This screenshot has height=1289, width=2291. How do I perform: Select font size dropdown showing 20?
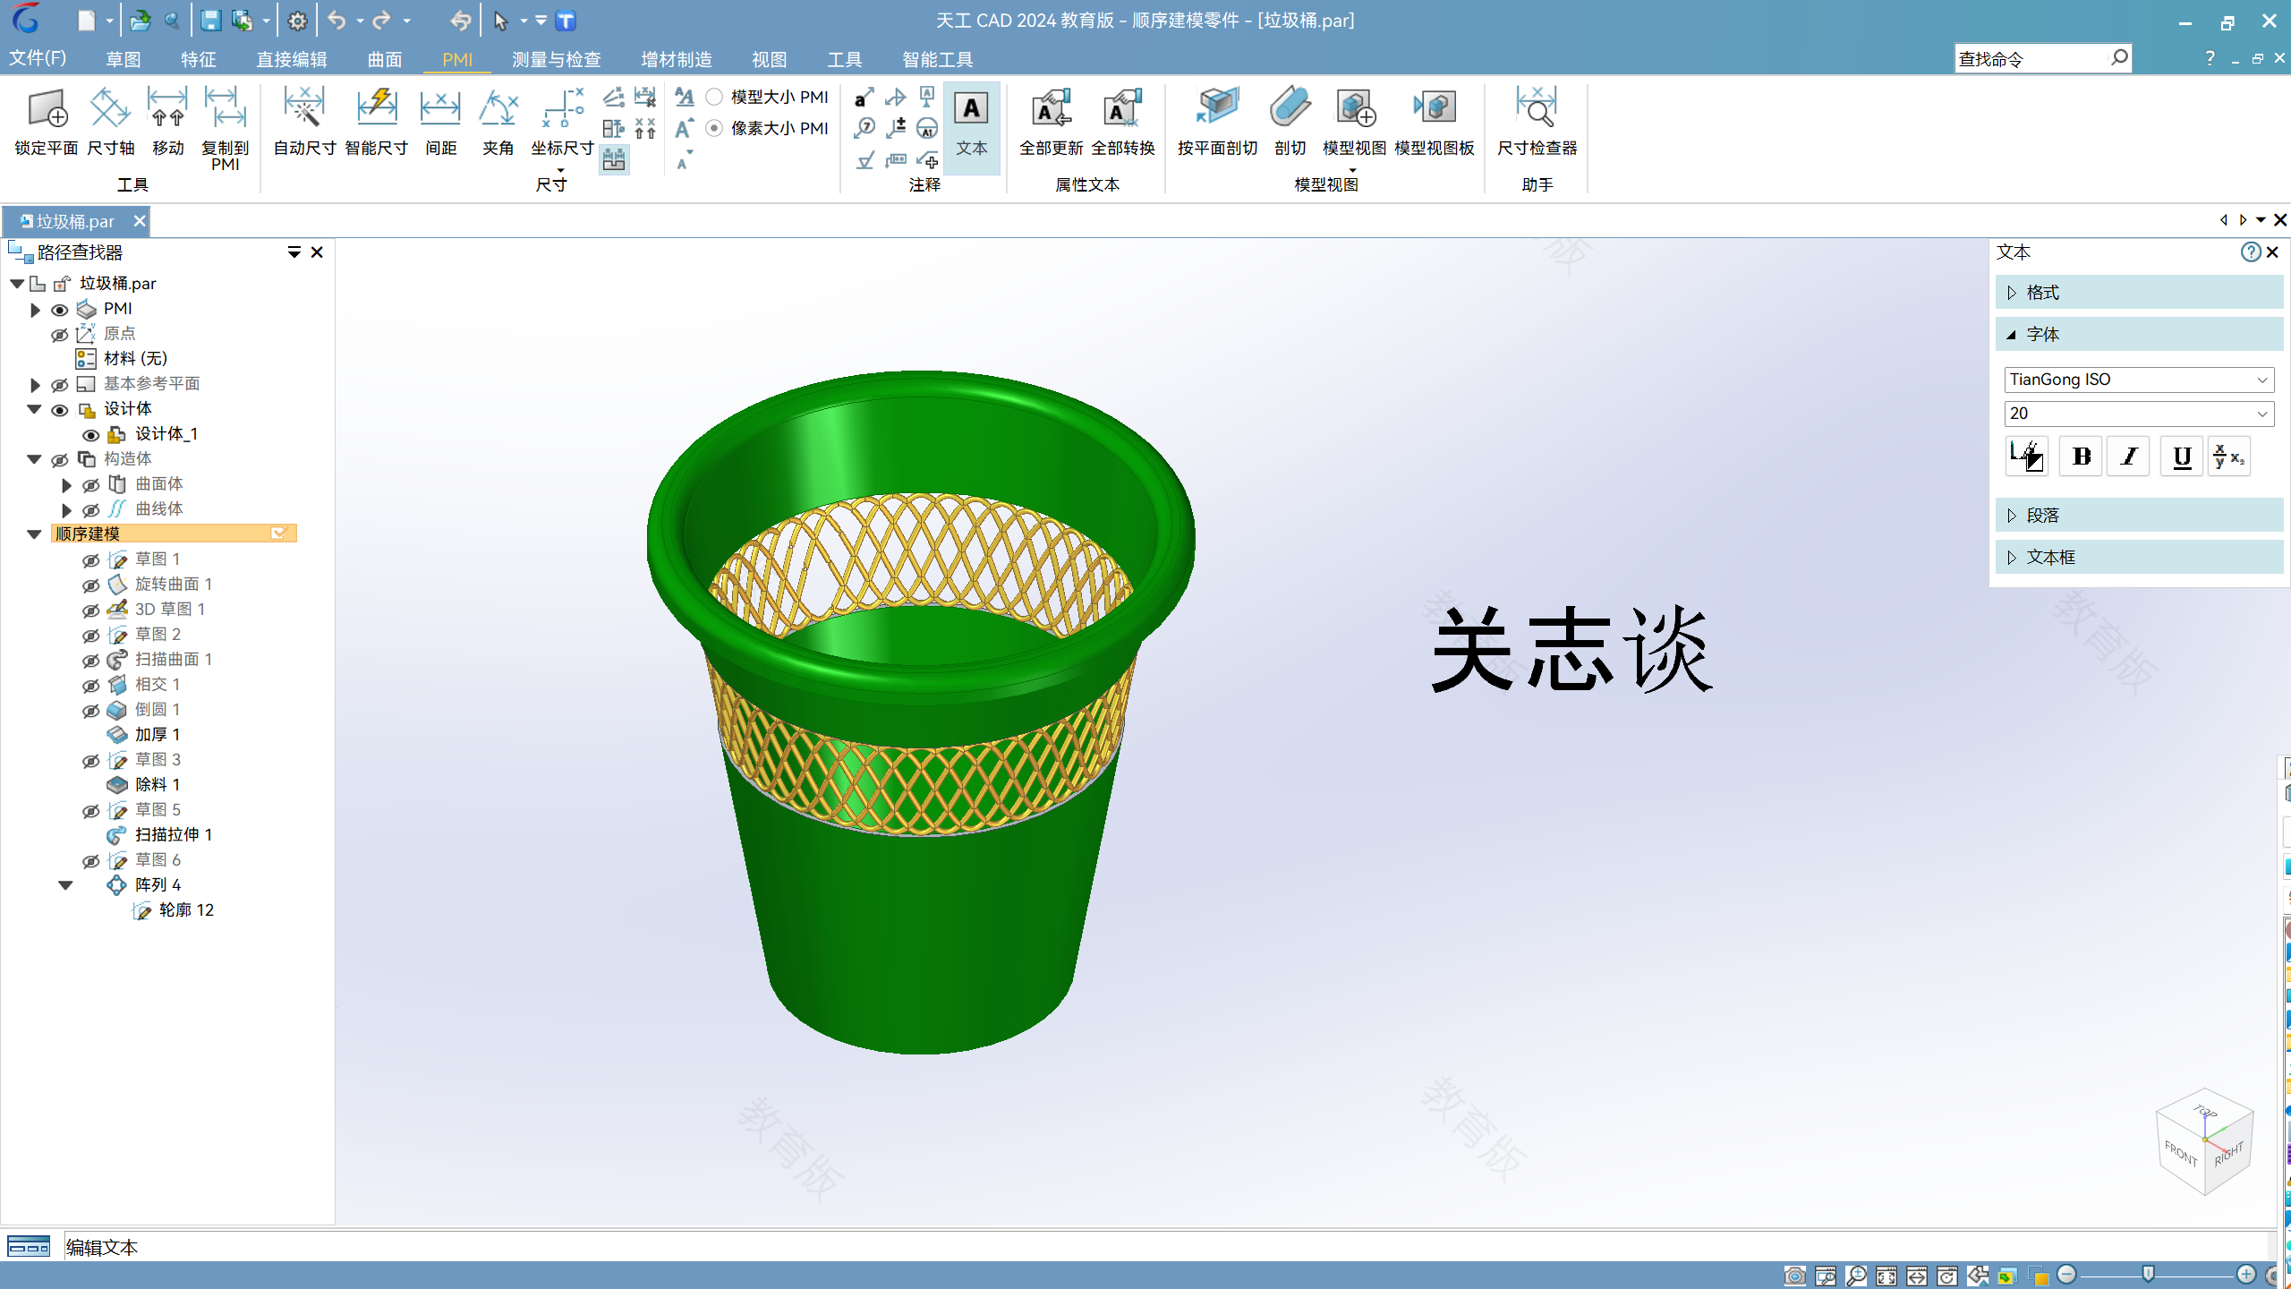[x=2137, y=413]
